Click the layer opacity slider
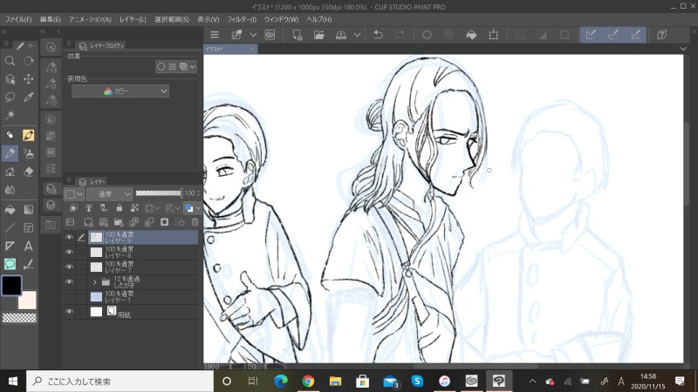Image resolution: width=698 pixels, height=392 pixels. click(159, 193)
